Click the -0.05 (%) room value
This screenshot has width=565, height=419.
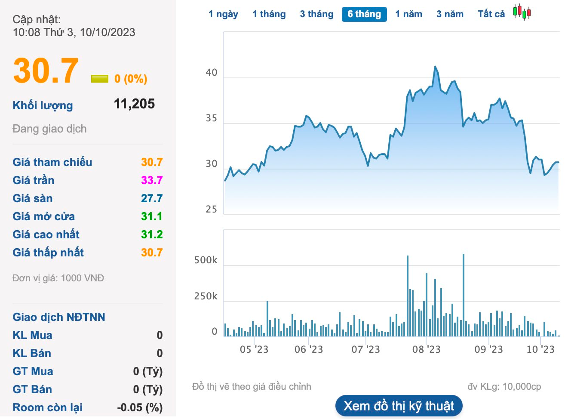(140, 407)
